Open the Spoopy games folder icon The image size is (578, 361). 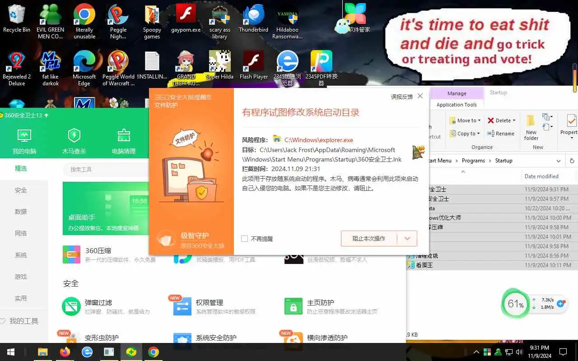(x=152, y=21)
